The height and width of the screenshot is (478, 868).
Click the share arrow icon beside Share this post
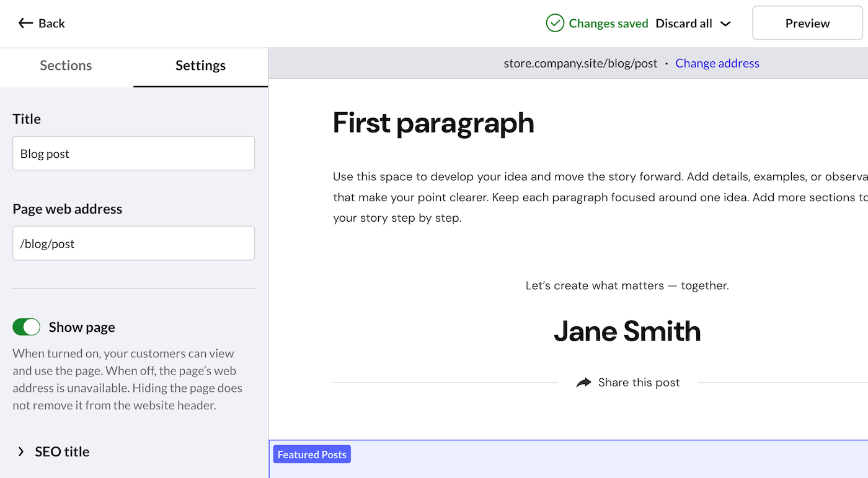click(x=583, y=383)
